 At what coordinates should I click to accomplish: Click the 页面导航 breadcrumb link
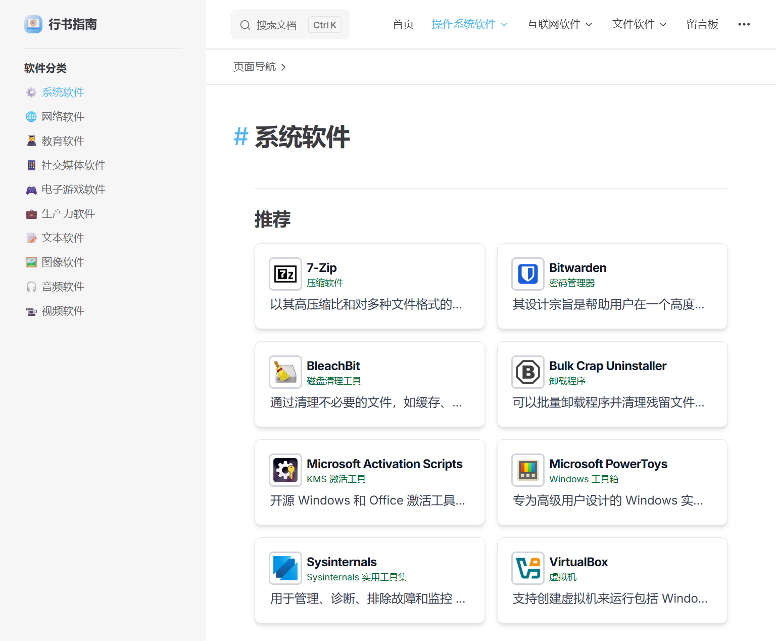(255, 67)
